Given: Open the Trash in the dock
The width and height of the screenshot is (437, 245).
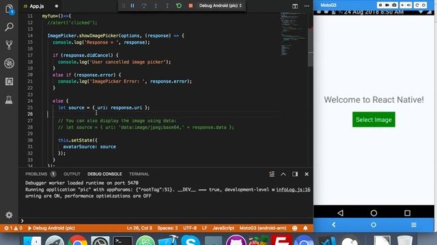Looking at the screenshot, I should 405,240.
